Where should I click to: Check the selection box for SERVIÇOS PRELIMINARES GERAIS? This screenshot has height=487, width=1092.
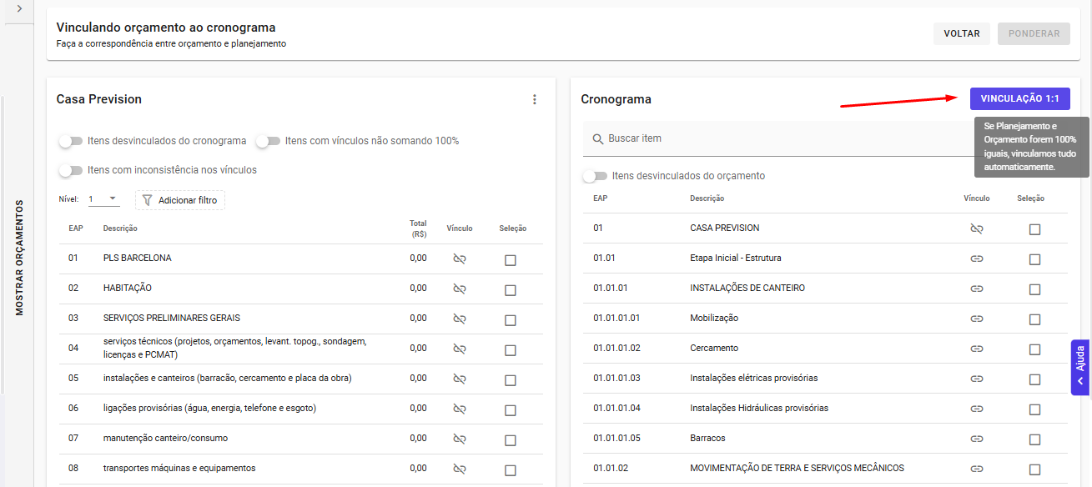tap(511, 320)
